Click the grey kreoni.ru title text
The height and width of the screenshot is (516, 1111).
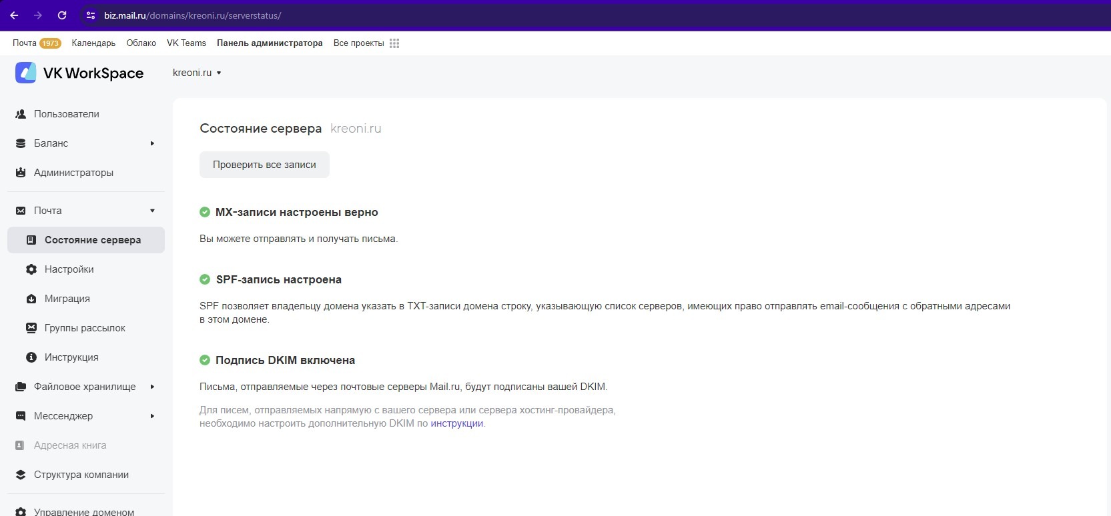356,129
